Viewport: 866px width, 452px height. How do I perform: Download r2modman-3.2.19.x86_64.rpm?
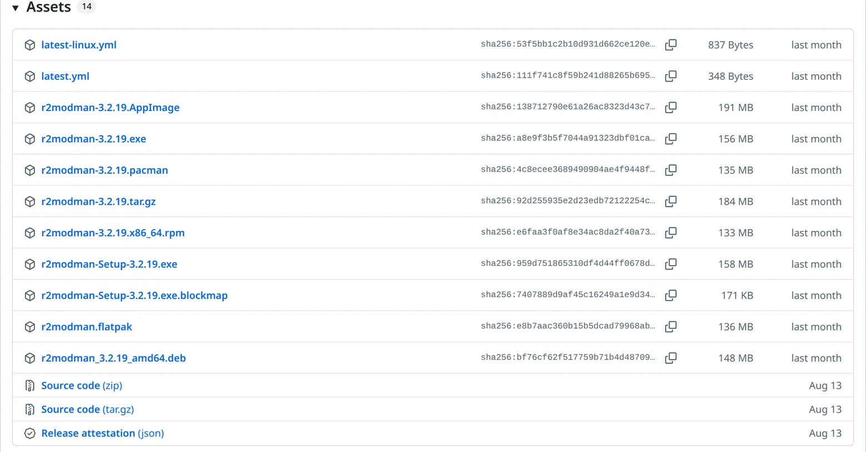(x=113, y=233)
